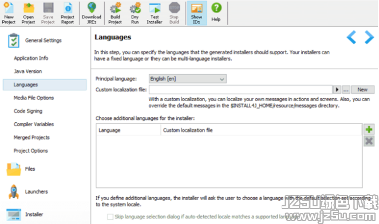This screenshot has height=224, width=379.
Task: Select Java Version in sidebar
Action: click(28, 71)
